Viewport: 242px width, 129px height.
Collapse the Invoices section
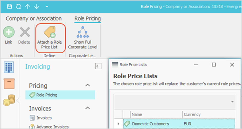click(88, 108)
